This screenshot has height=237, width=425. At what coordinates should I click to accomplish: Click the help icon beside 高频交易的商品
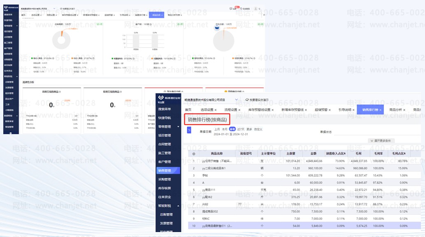coord(60,92)
